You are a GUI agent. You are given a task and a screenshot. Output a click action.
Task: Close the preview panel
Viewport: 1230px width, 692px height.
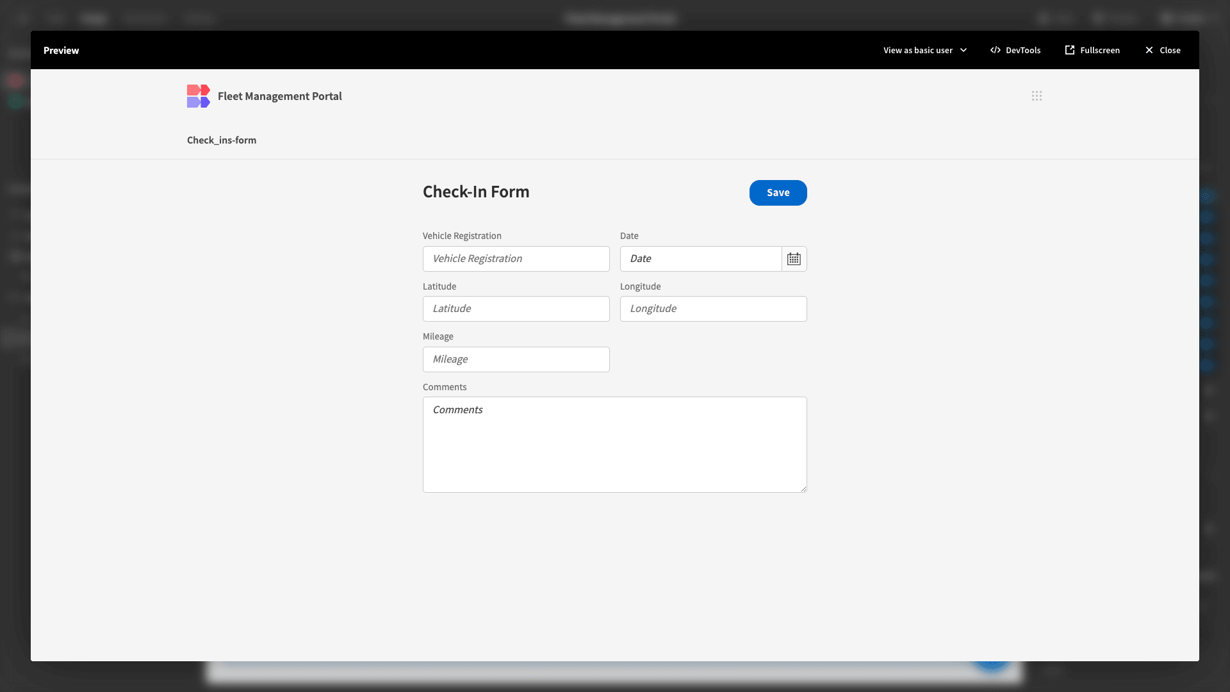click(x=1163, y=50)
